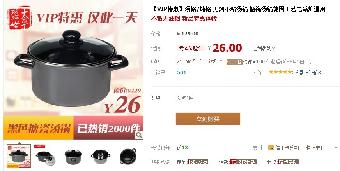This screenshot has height=171, width=340.
Task: Open the 廊坊 destination city dropdown
Action: [215, 61]
